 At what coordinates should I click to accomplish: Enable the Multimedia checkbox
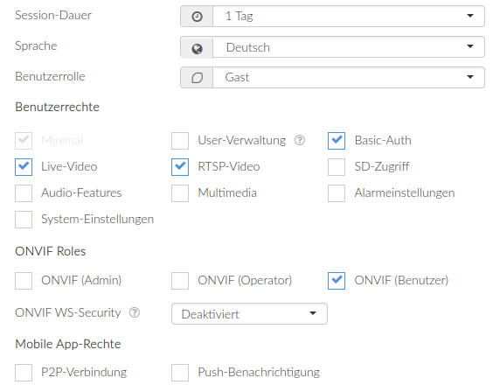(x=180, y=193)
